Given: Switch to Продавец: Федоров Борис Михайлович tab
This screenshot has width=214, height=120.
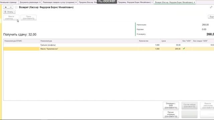Looking at the screenshot, I should point(134,2).
